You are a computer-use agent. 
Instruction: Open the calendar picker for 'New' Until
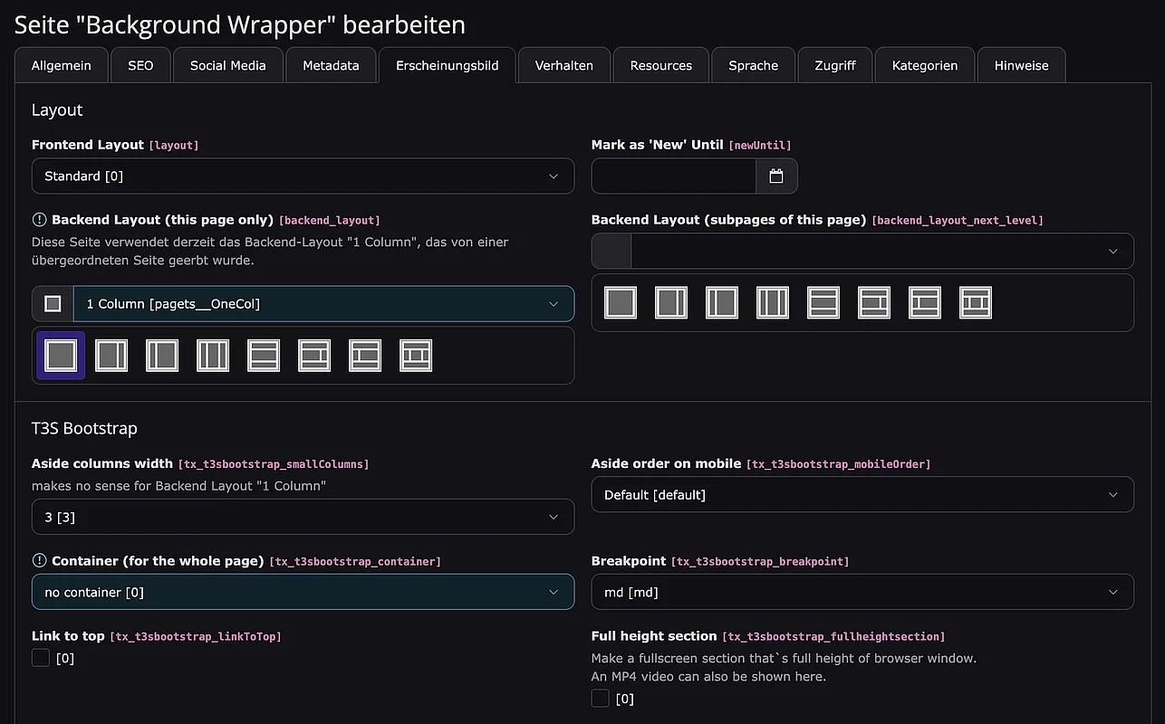776,176
